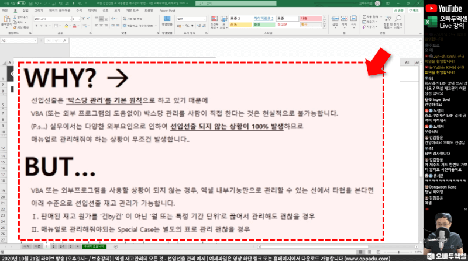
Task: Toggle the AutoSave switch in the title bar
Action: pyautogui.click(x=21, y=4)
